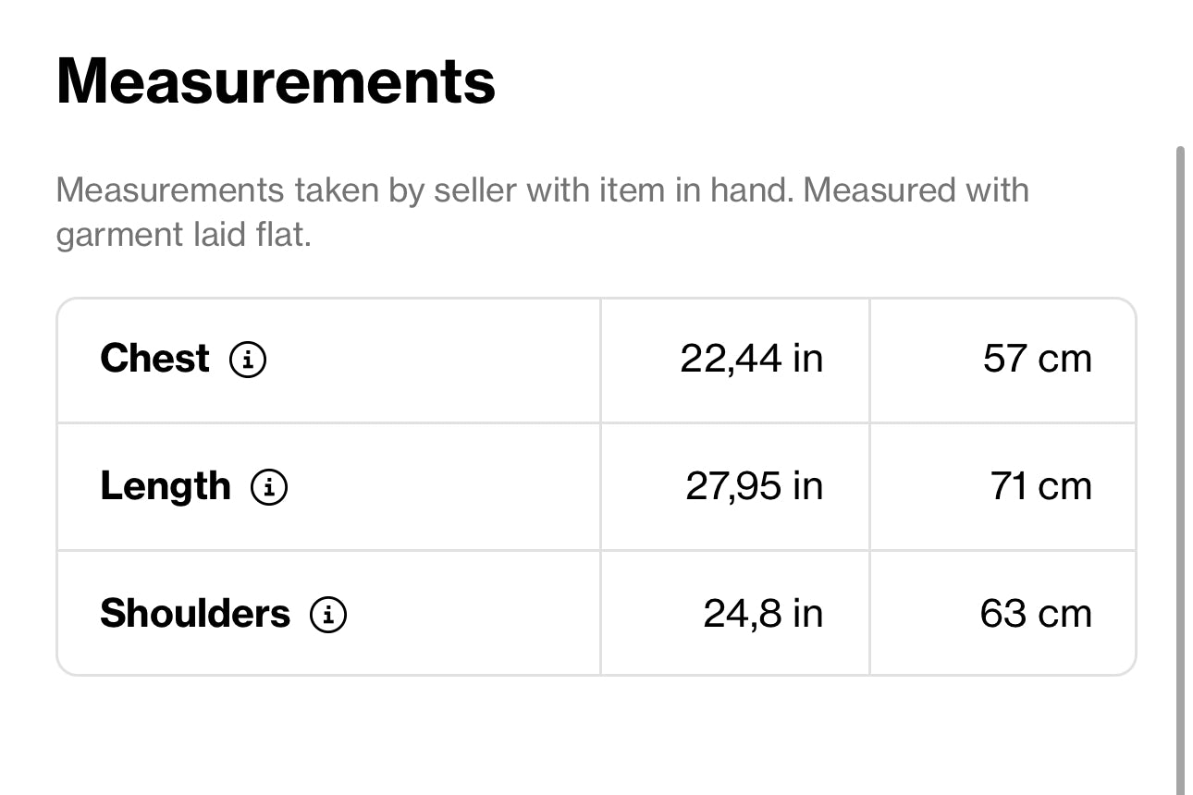Click the vertical scrollbar on the right

click(x=1180, y=462)
